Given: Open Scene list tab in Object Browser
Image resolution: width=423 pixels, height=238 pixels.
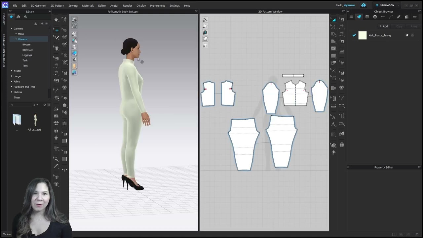Looking at the screenshot, I should (351, 17).
